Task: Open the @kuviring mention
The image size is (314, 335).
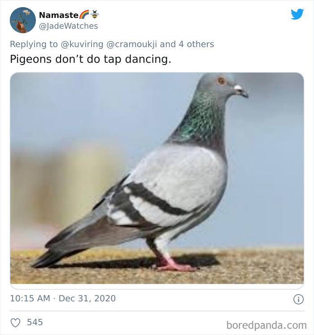Action: coord(82,44)
